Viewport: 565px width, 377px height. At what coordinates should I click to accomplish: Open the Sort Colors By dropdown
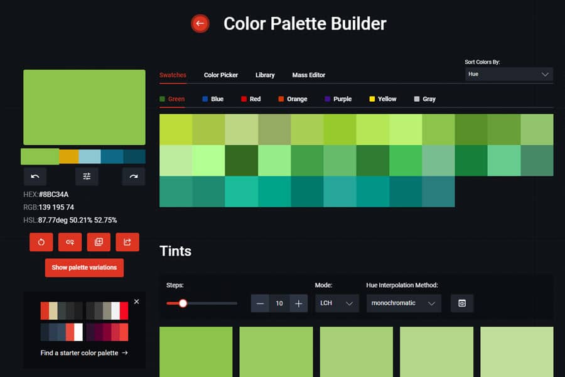pos(508,74)
